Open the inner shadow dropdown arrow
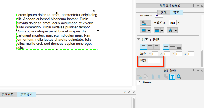204x108 pixels. [162, 31]
